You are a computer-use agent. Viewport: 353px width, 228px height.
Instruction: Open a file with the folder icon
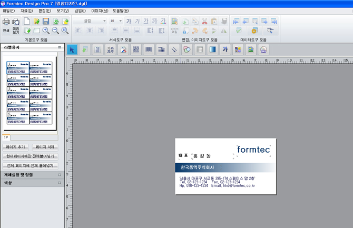[36, 21]
